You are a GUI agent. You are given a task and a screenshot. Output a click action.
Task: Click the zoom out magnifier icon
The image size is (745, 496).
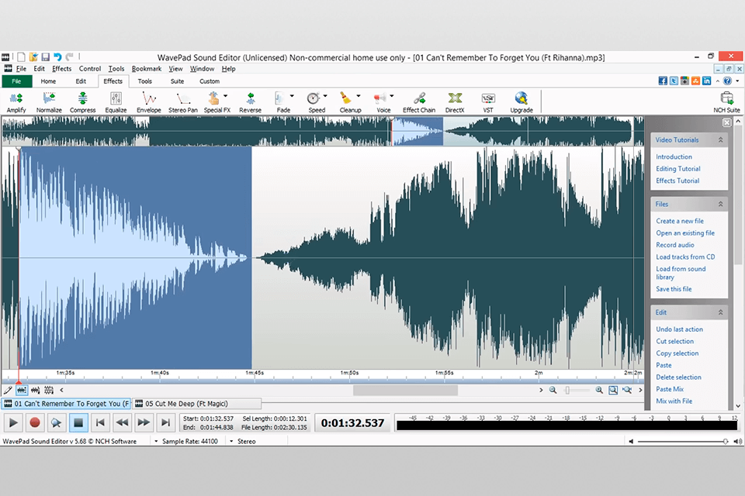553,390
